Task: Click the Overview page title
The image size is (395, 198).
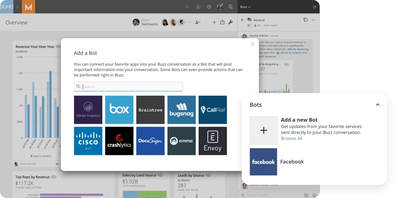Action: click(17, 23)
